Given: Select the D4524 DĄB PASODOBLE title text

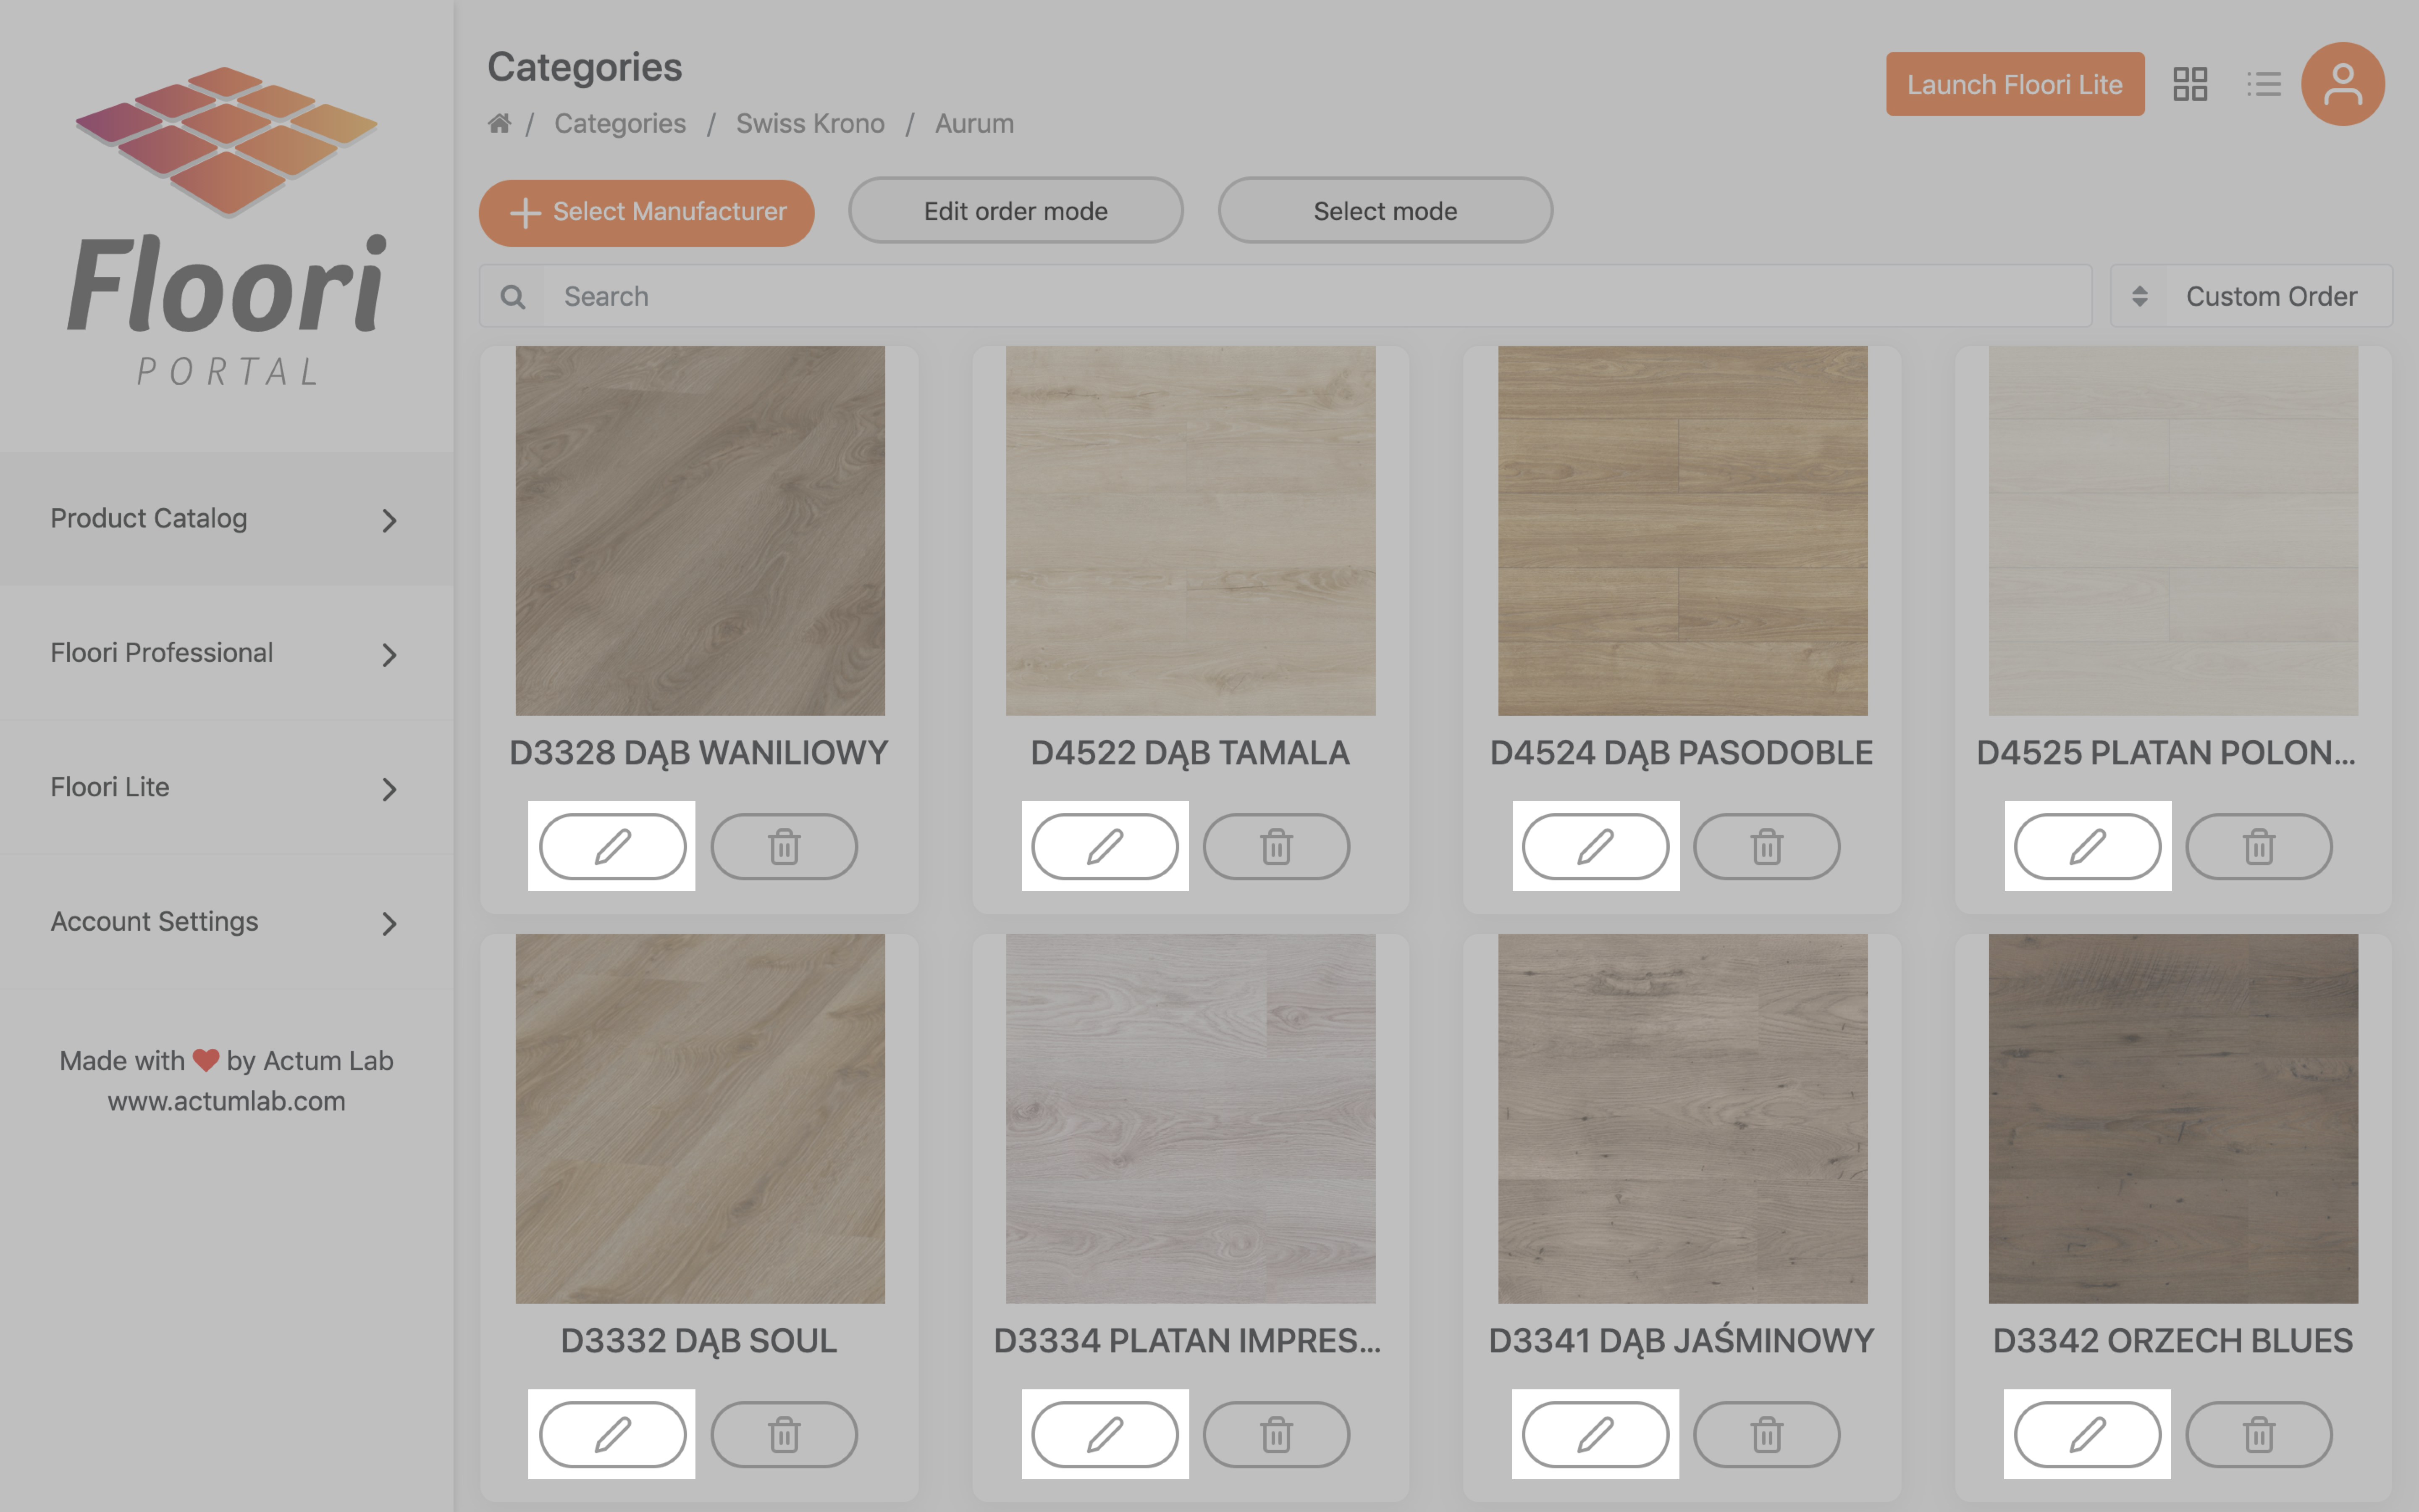Looking at the screenshot, I should click(x=1681, y=753).
